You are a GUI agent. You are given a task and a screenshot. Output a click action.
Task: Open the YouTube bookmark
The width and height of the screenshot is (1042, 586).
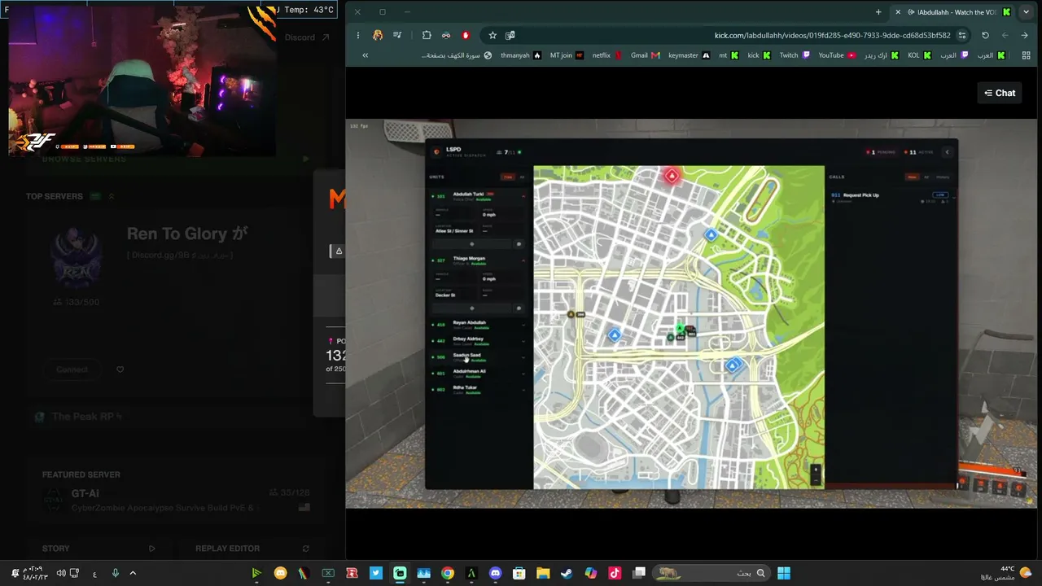pyautogui.click(x=837, y=55)
